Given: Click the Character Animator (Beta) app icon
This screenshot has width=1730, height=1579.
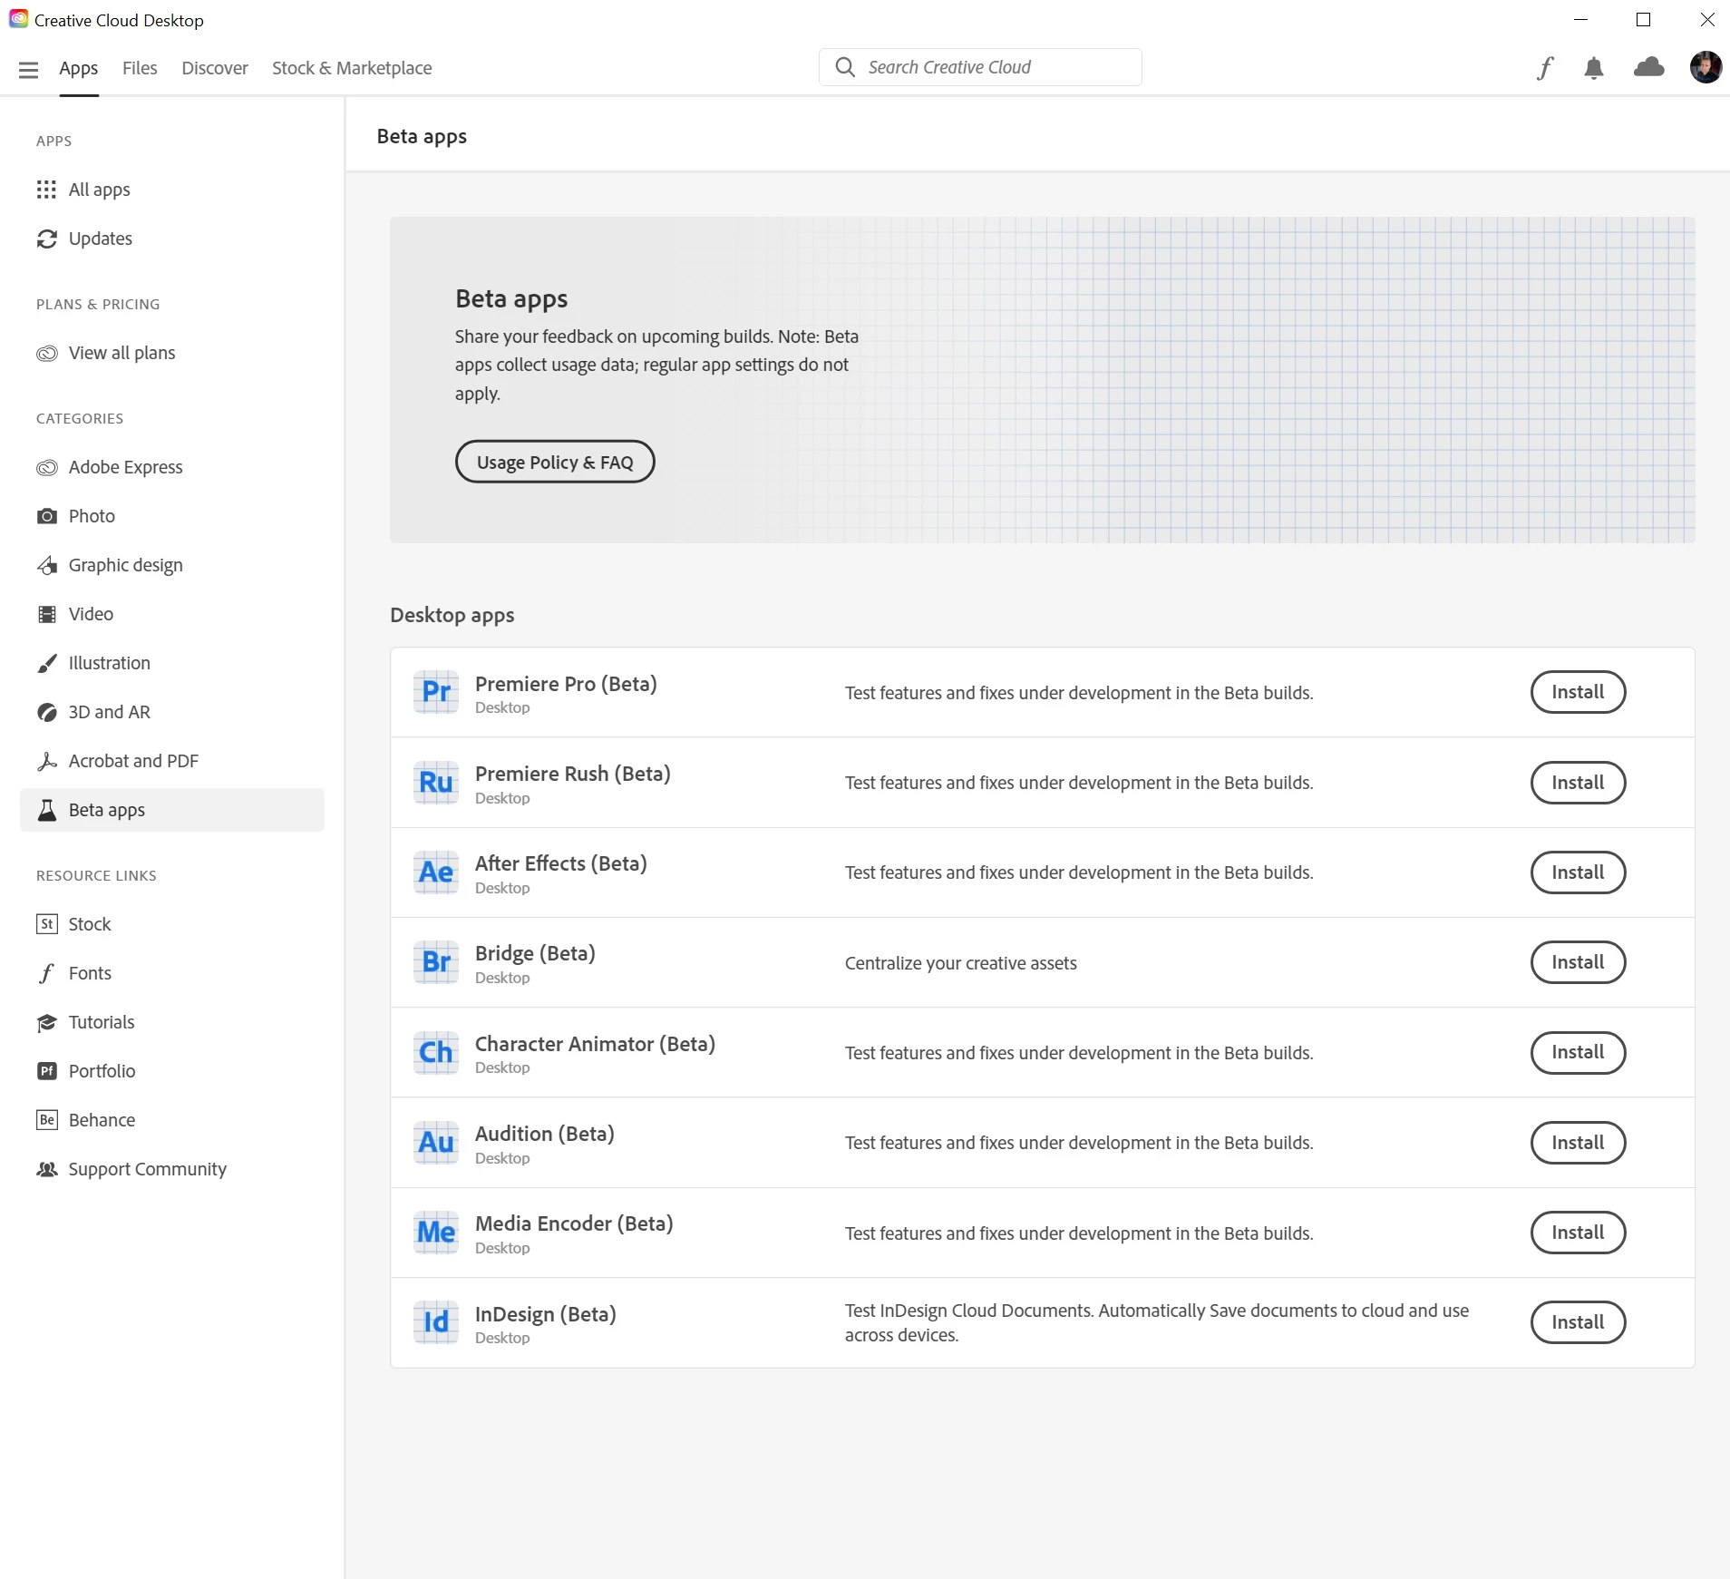Looking at the screenshot, I should (436, 1052).
